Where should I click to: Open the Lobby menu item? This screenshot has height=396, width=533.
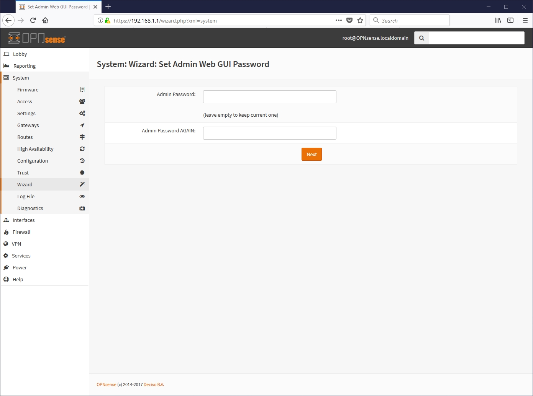tap(20, 54)
